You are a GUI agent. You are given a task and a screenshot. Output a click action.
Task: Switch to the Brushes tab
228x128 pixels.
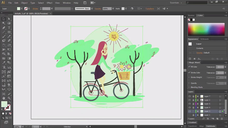tap(191, 15)
